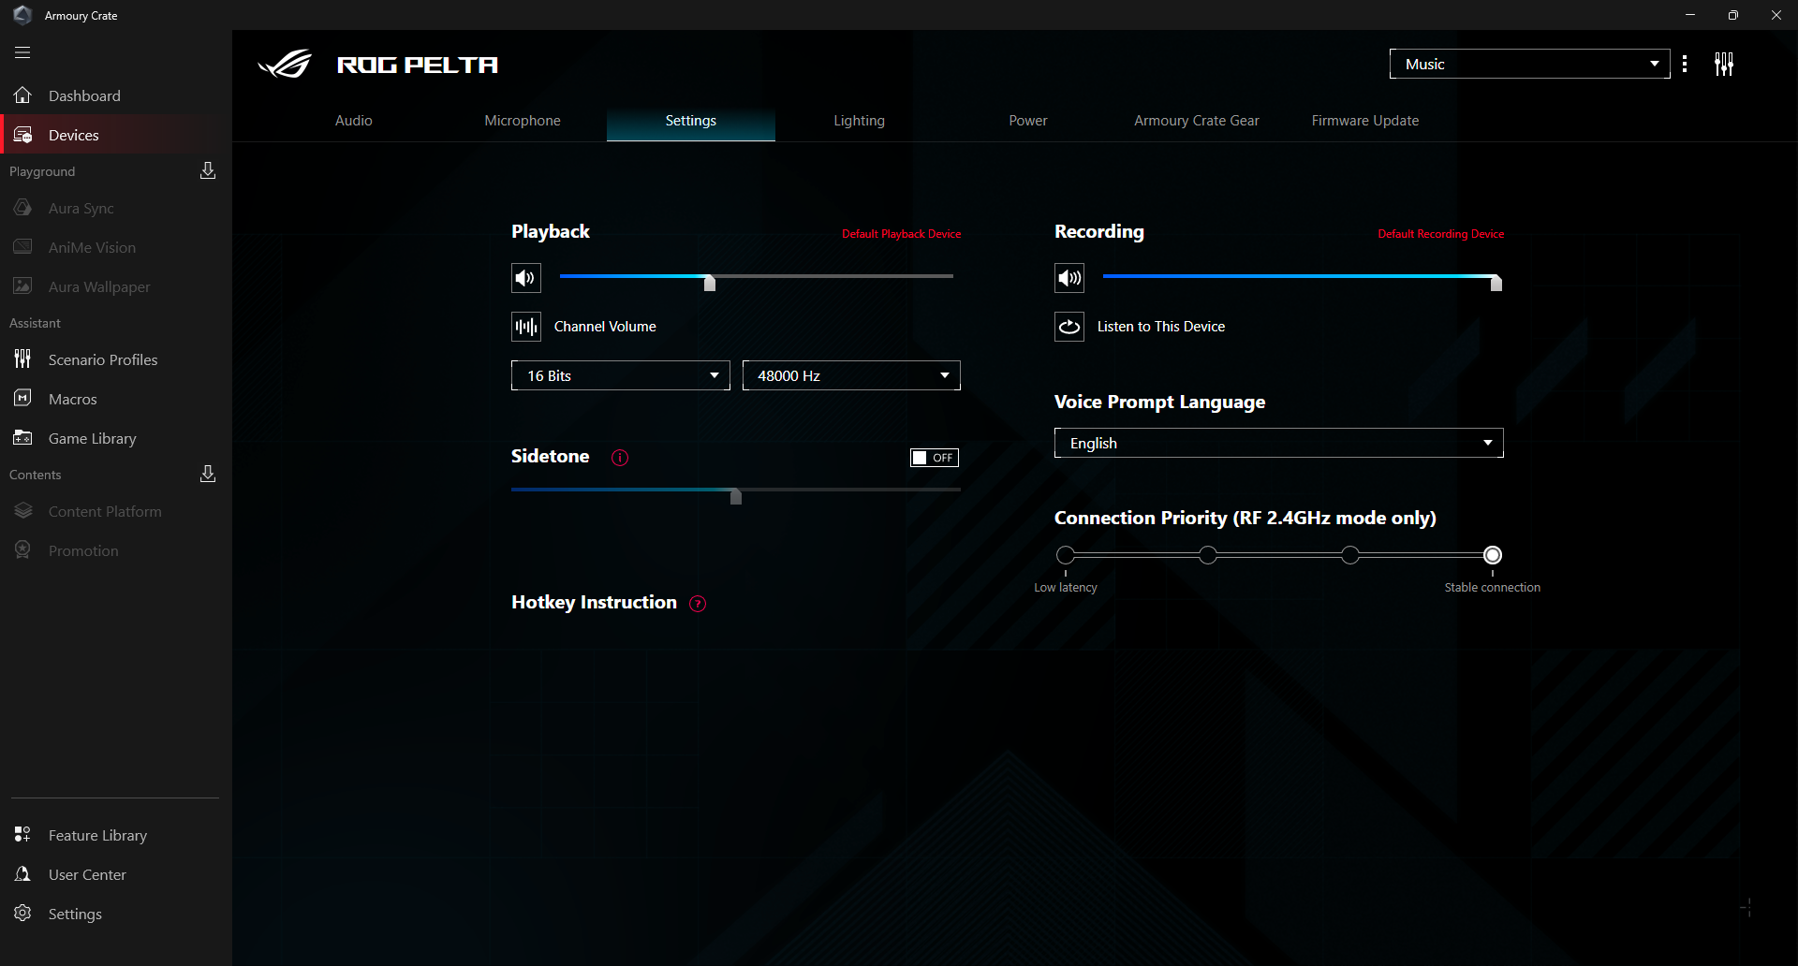The width and height of the screenshot is (1798, 966).
Task: Open Feature Library in sidebar
Action: click(x=116, y=835)
